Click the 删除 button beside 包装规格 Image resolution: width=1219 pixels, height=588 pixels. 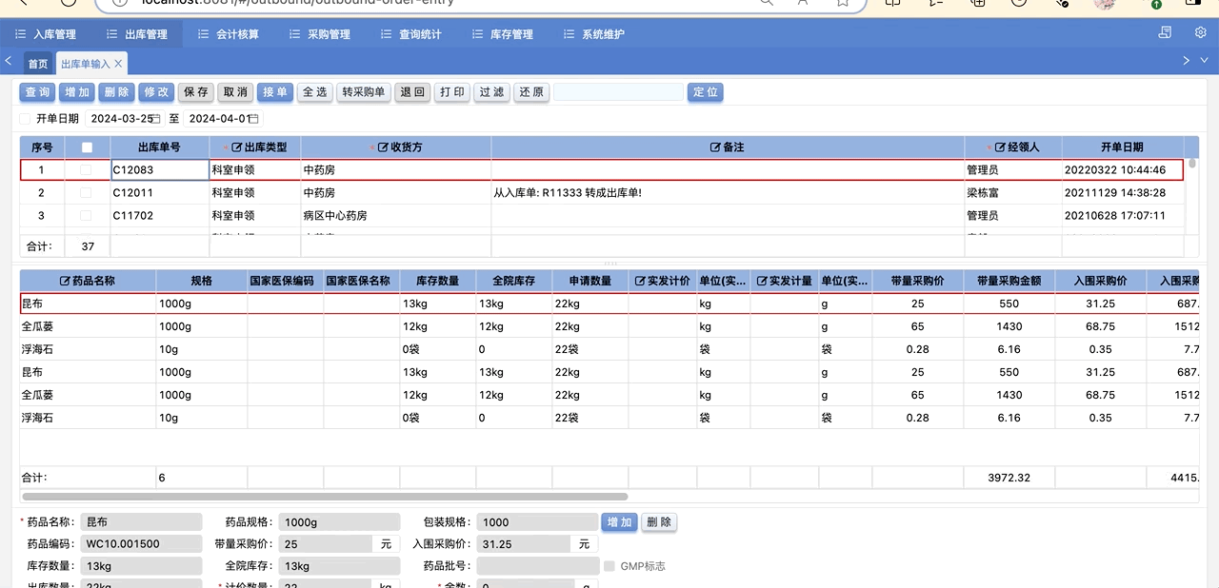[659, 522]
